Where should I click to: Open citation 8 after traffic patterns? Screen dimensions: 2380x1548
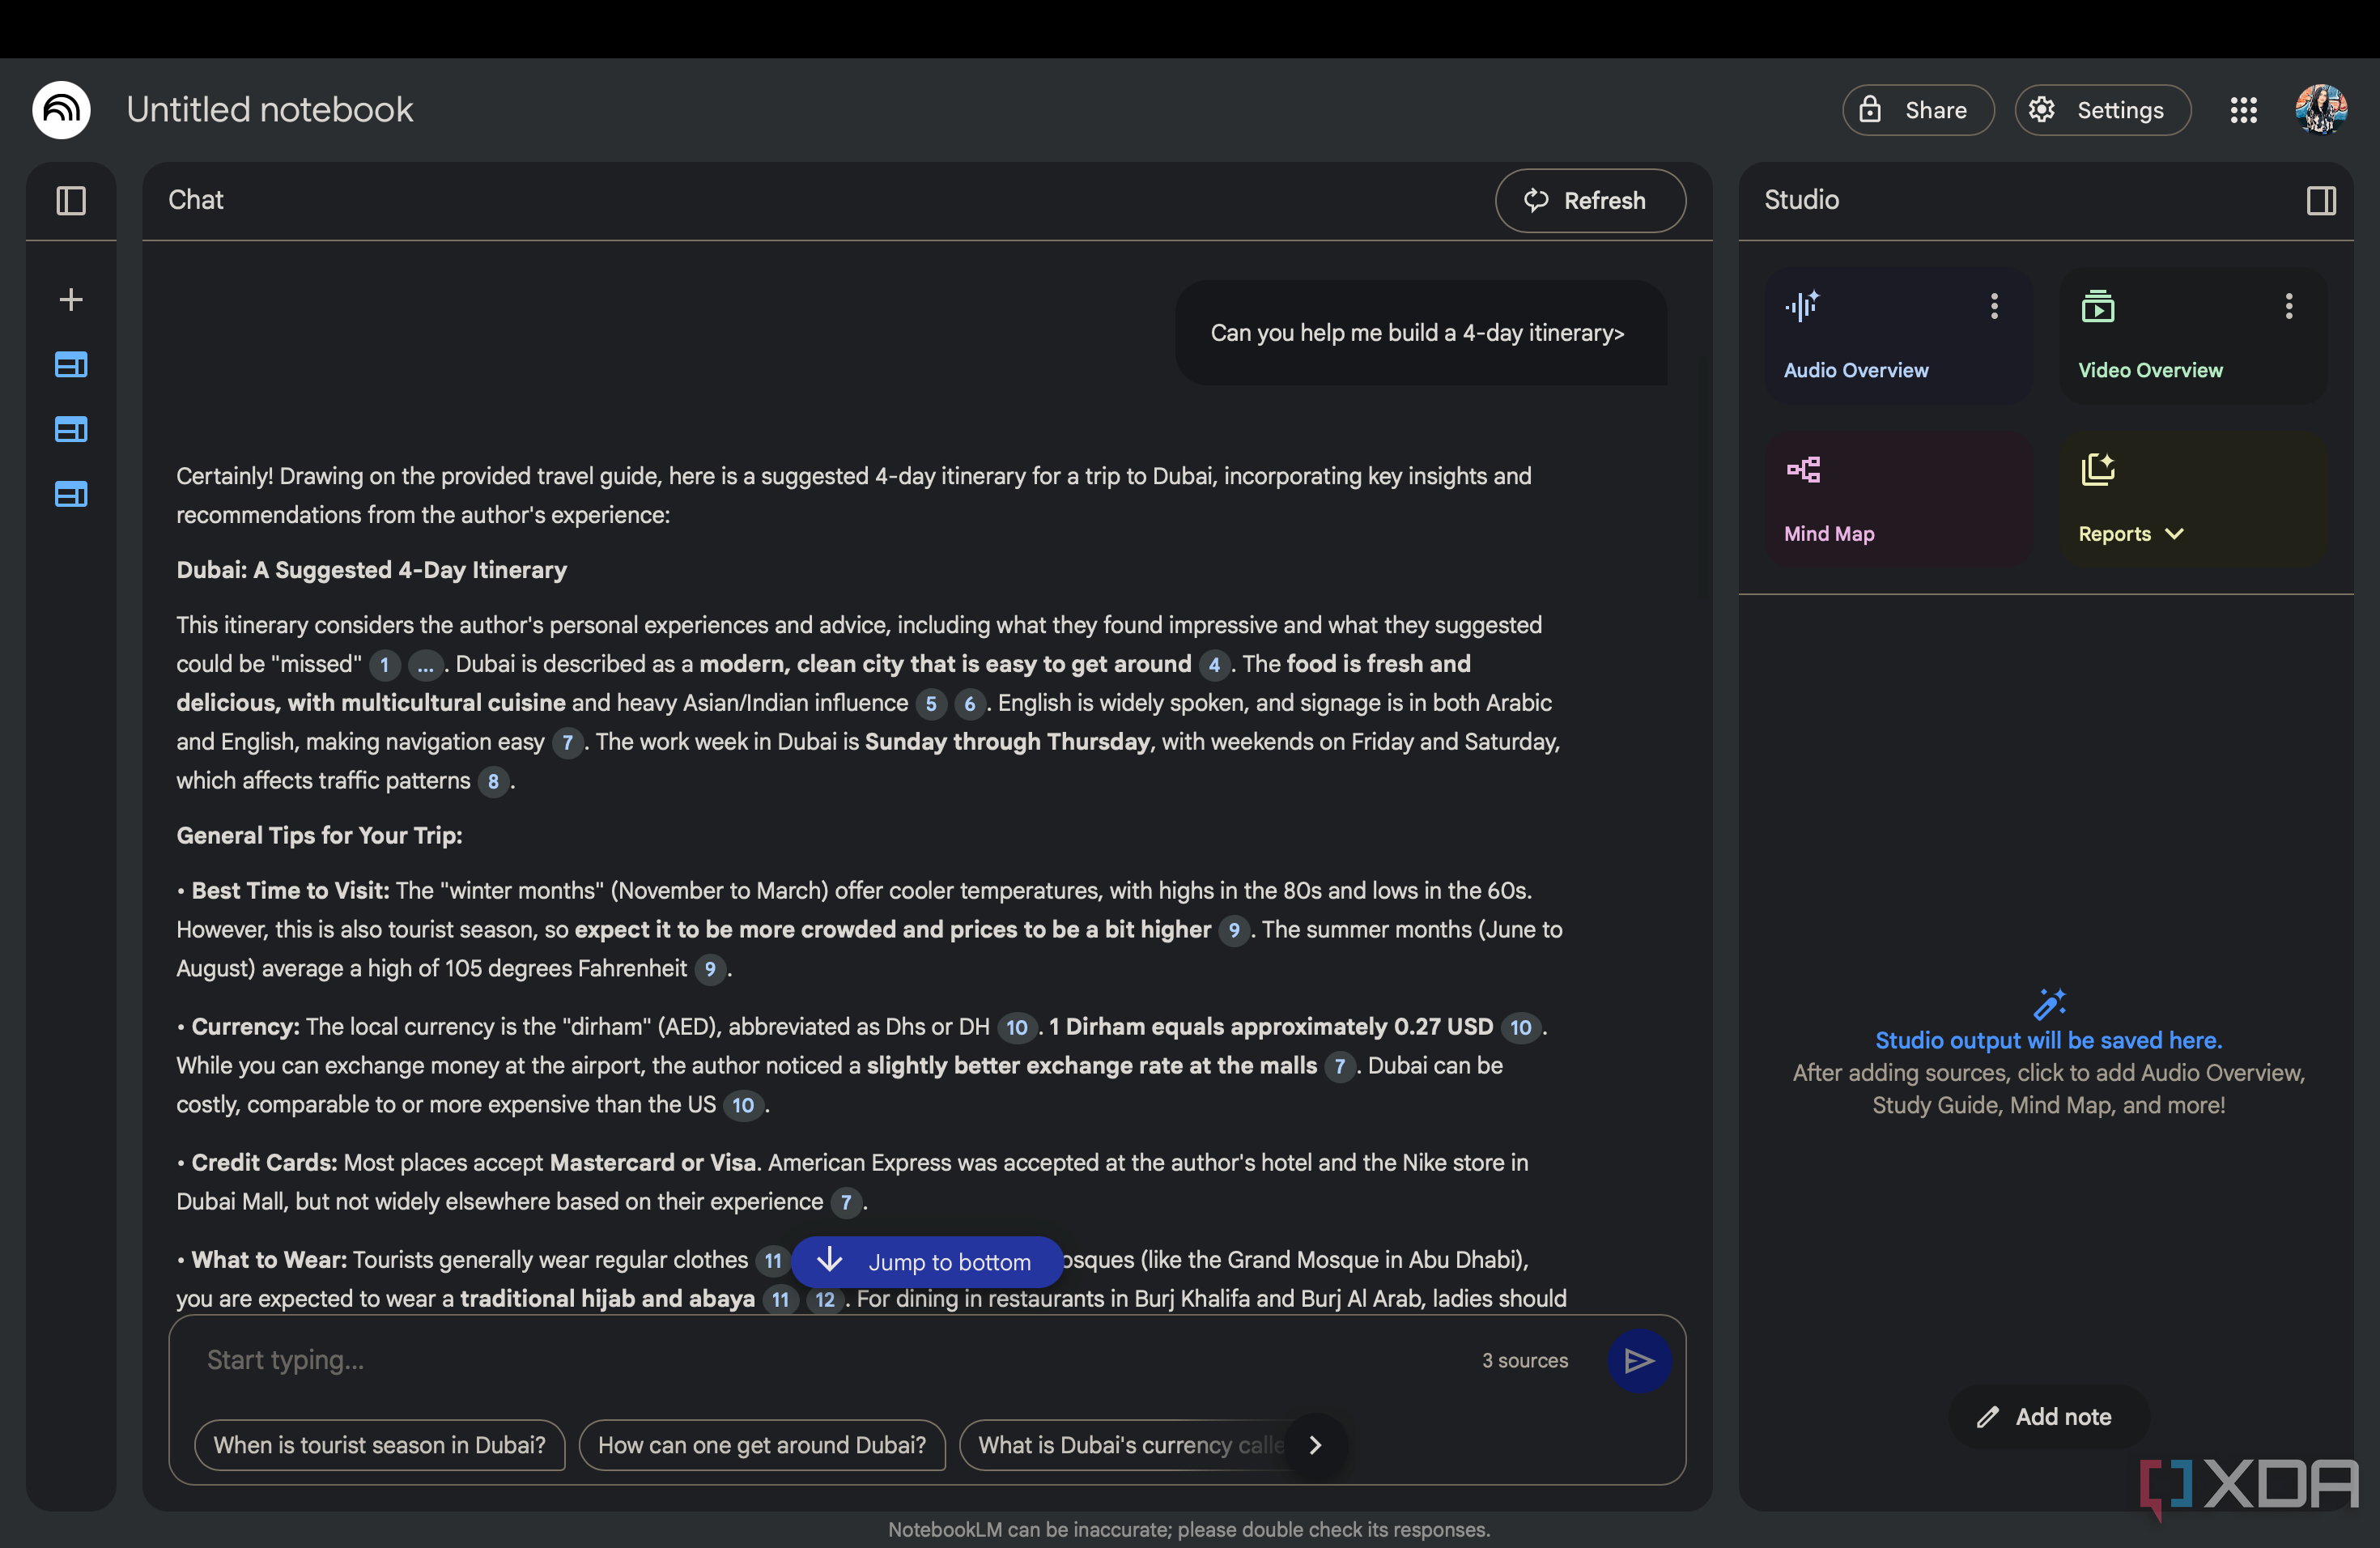tap(493, 782)
